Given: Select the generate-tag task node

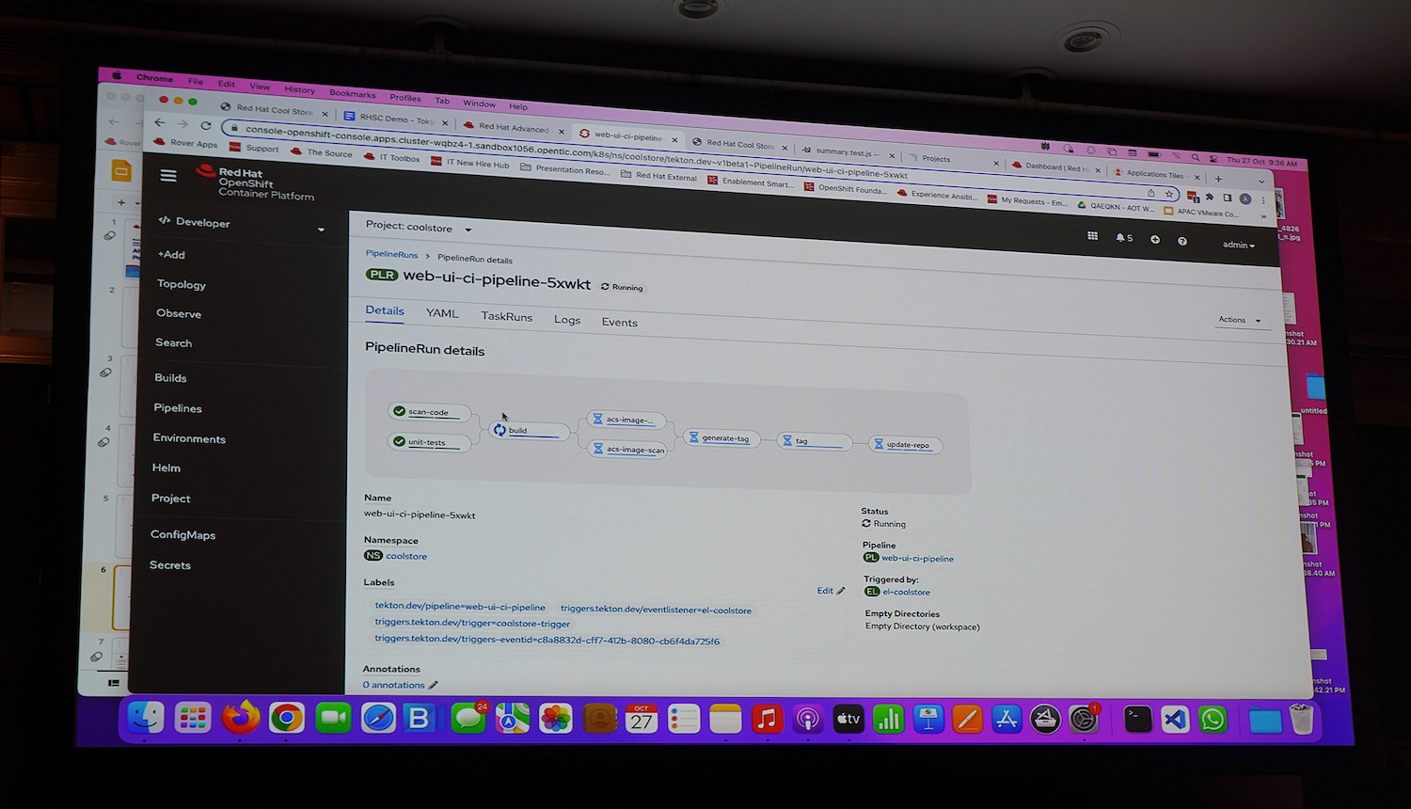Looking at the screenshot, I should point(721,438).
